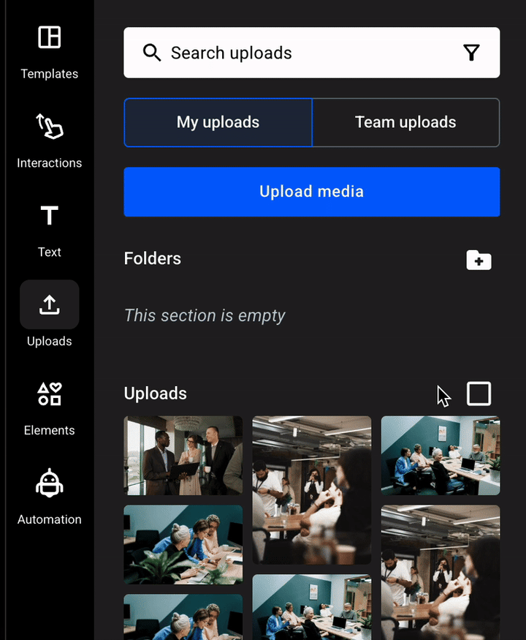The height and width of the screenshot is (640, 526).
Task: Open the Automation robot icon
Action: tap(50, 483)
